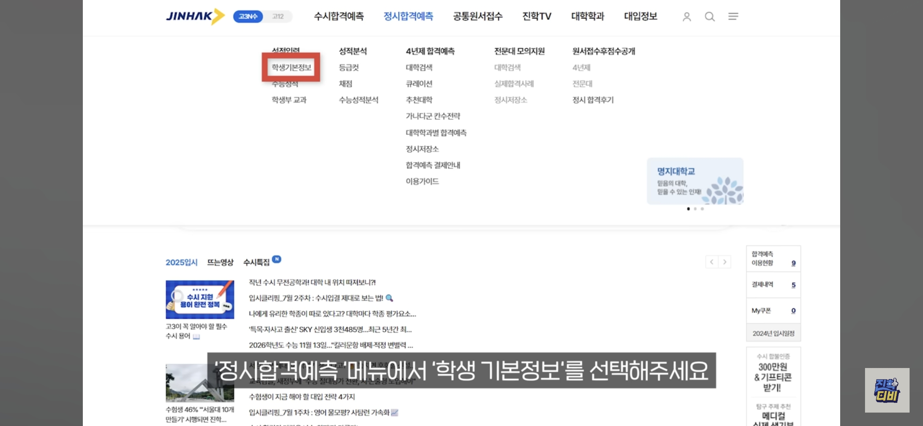
Task: Click 2024년 입시일정 button
Action: pos(773,333)
